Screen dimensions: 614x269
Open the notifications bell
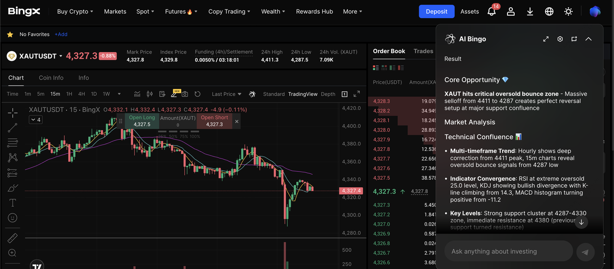492,11
